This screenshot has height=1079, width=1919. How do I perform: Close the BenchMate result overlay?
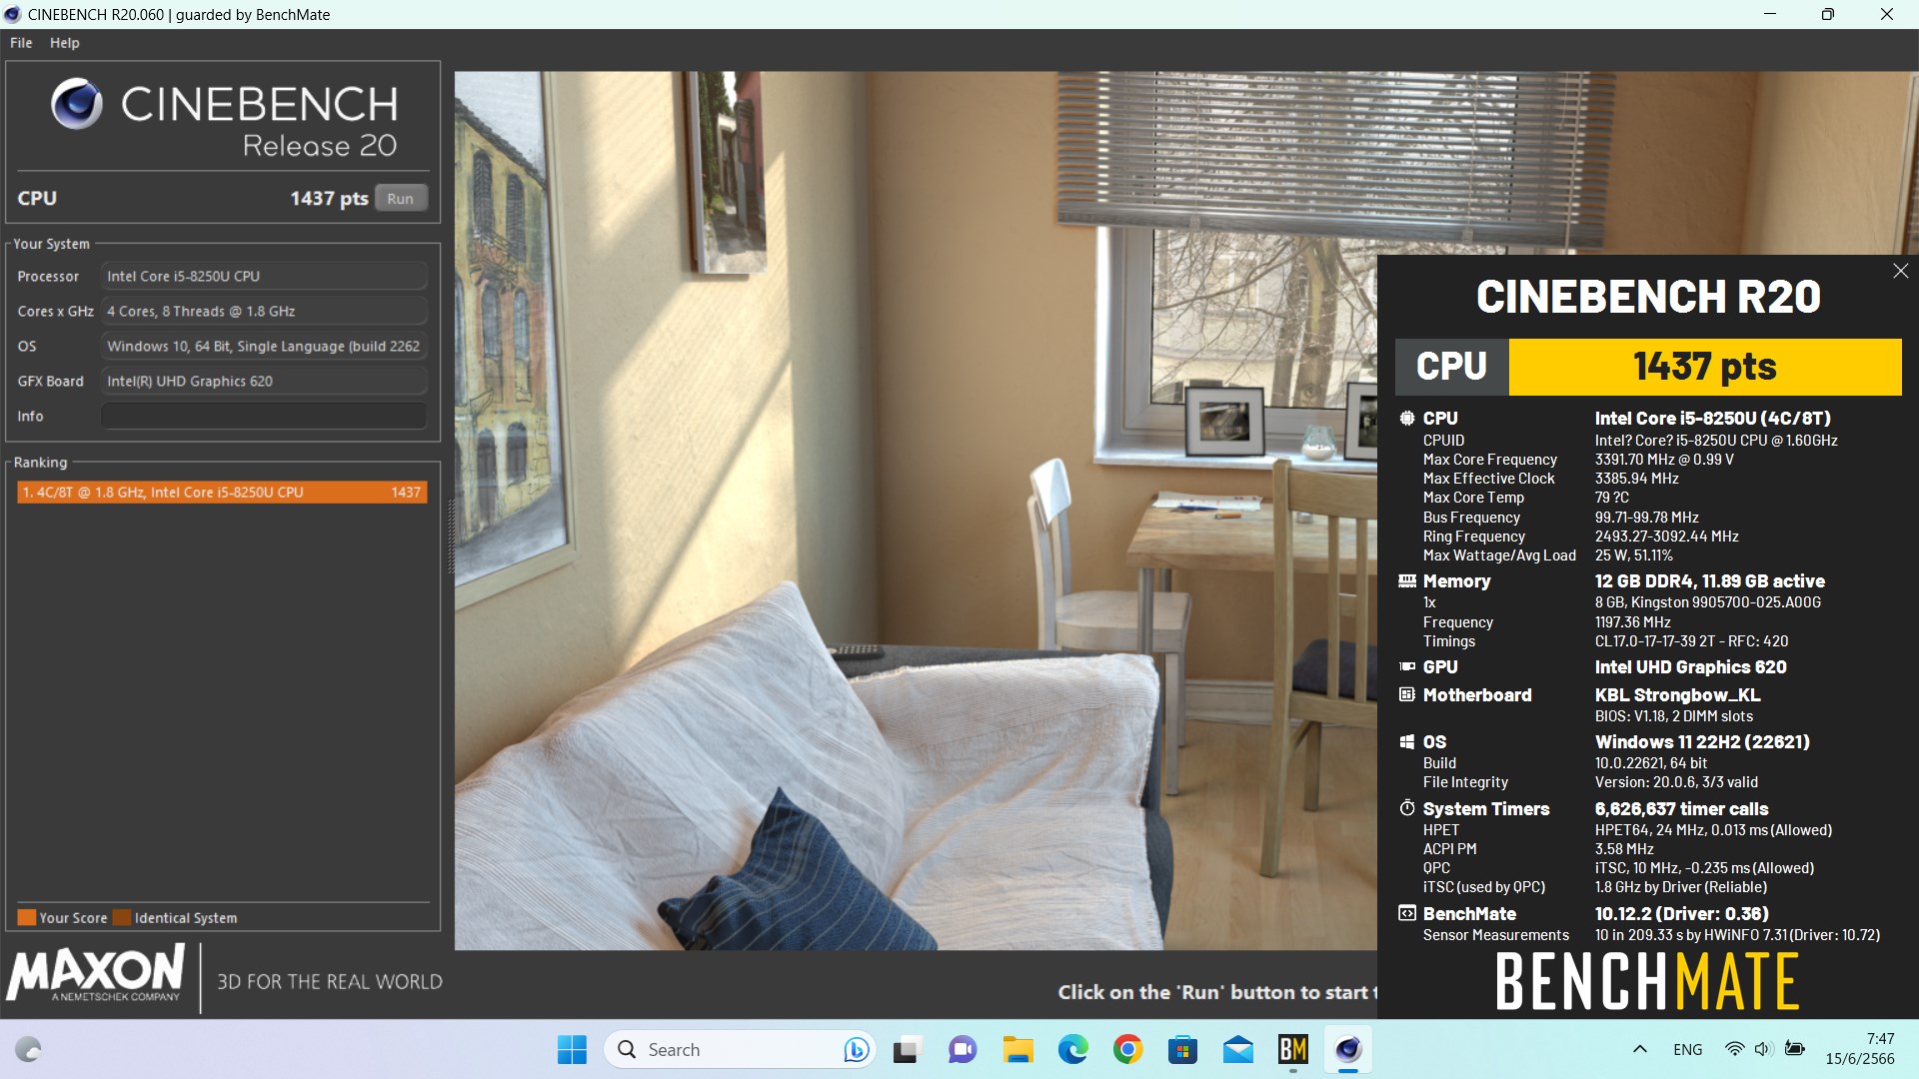coord(1900,271)
